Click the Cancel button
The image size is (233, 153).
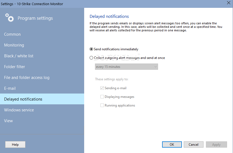pyautogui.click(x=193, y=145)
